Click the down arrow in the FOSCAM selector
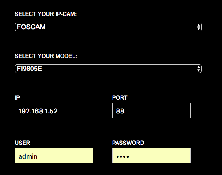The image size is (222, 175). pyautogui.click(x=198, y=29)
